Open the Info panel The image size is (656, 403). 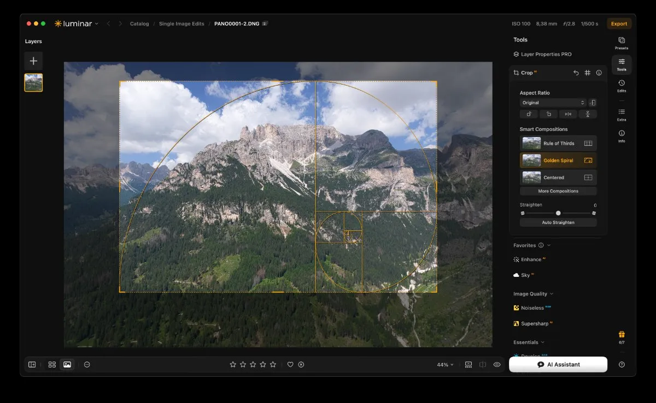(x=622, y=136)
